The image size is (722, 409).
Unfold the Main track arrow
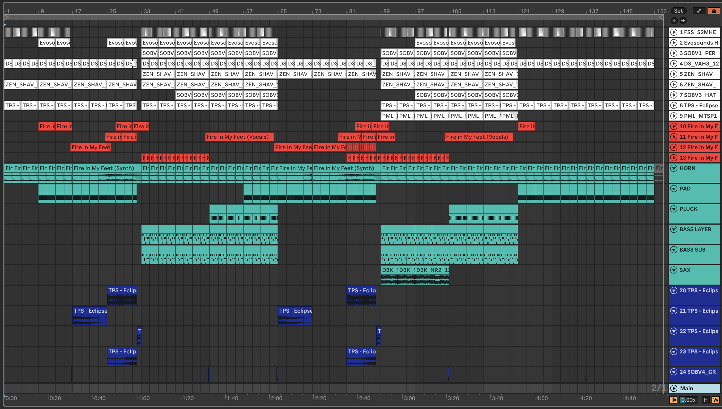coord(674,388)
